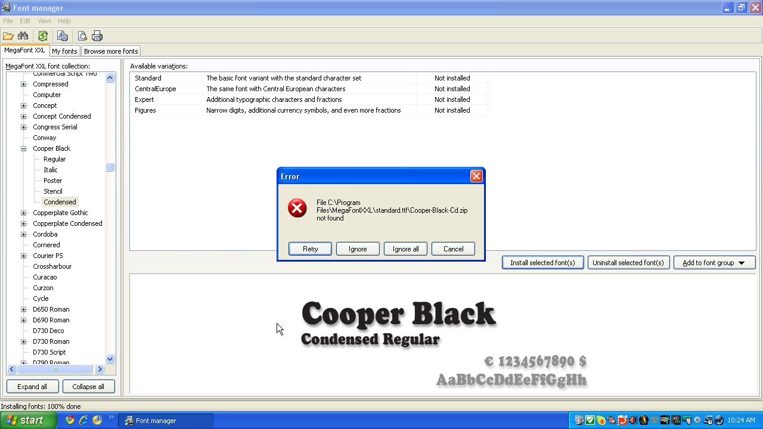Close the Error dialog with X
This screenshot has height=429, width=763.
click(476, 176)
